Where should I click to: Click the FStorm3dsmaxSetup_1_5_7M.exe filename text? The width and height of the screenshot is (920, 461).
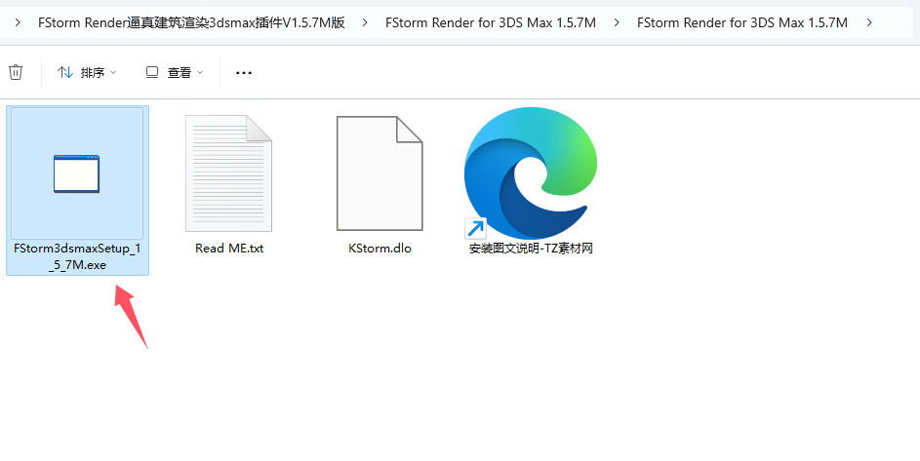pyautogui.click(x=77, y=256)
